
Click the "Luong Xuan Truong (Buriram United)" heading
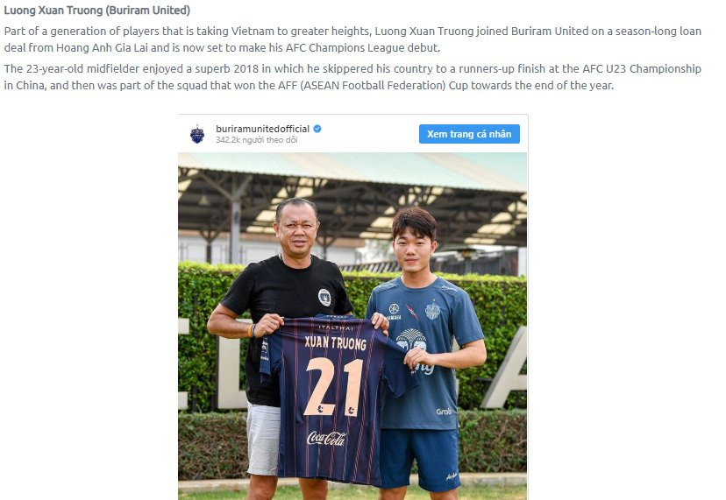tap(97, 11)
